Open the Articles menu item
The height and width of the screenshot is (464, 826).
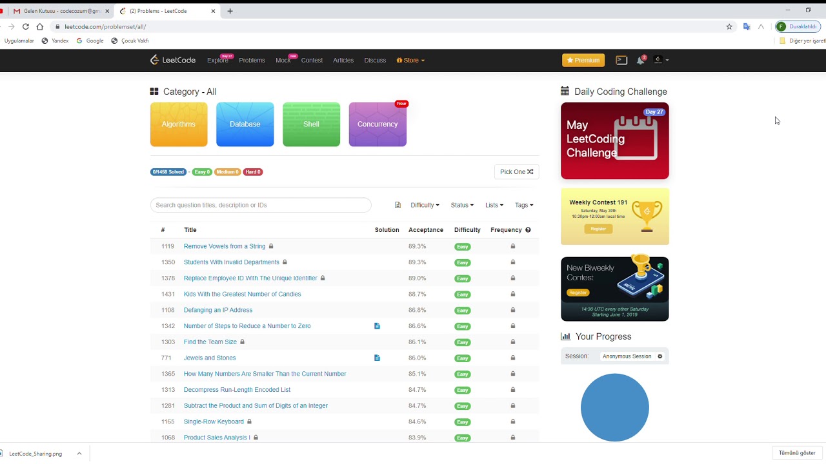tap(343, 60)
